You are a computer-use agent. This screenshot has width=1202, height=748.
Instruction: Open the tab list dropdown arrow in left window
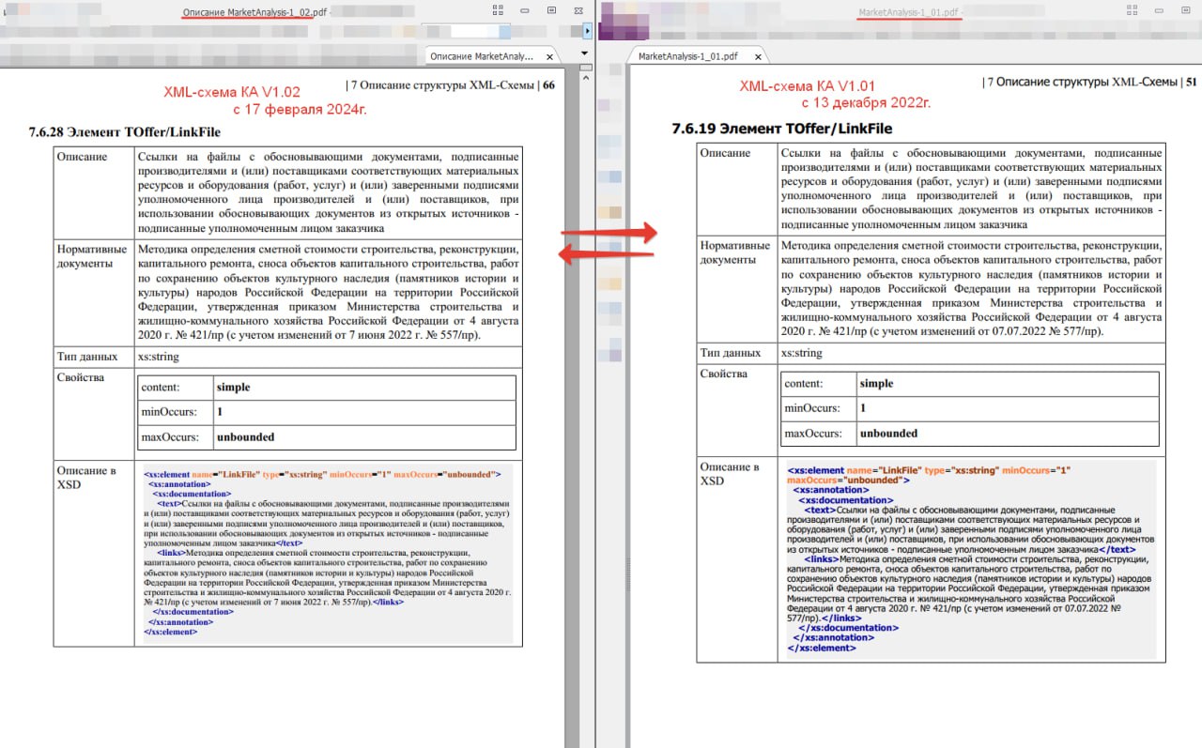point(584,53)
